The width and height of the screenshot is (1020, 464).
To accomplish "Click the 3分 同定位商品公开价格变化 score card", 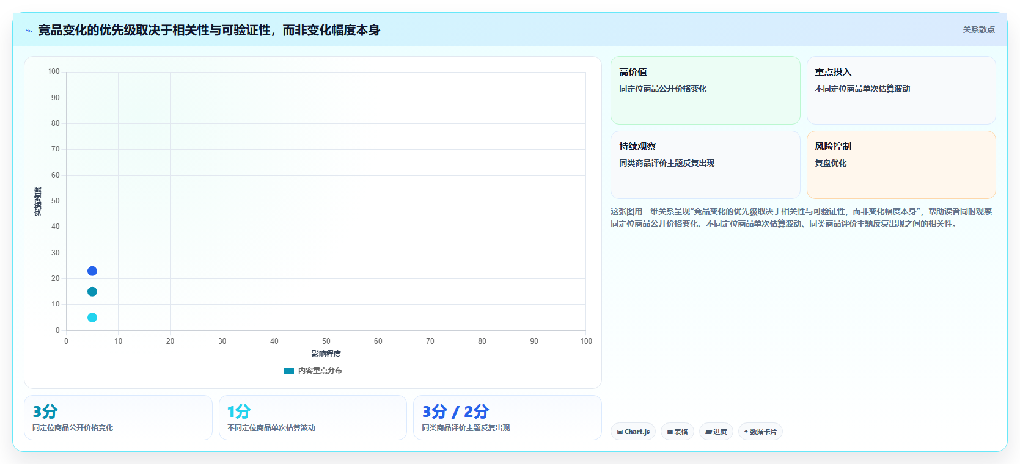I will pyautogui.click(x=118, y=418).
